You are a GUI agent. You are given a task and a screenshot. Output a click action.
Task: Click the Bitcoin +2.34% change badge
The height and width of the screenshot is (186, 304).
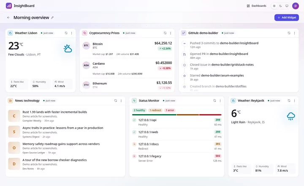click(165, 49)
